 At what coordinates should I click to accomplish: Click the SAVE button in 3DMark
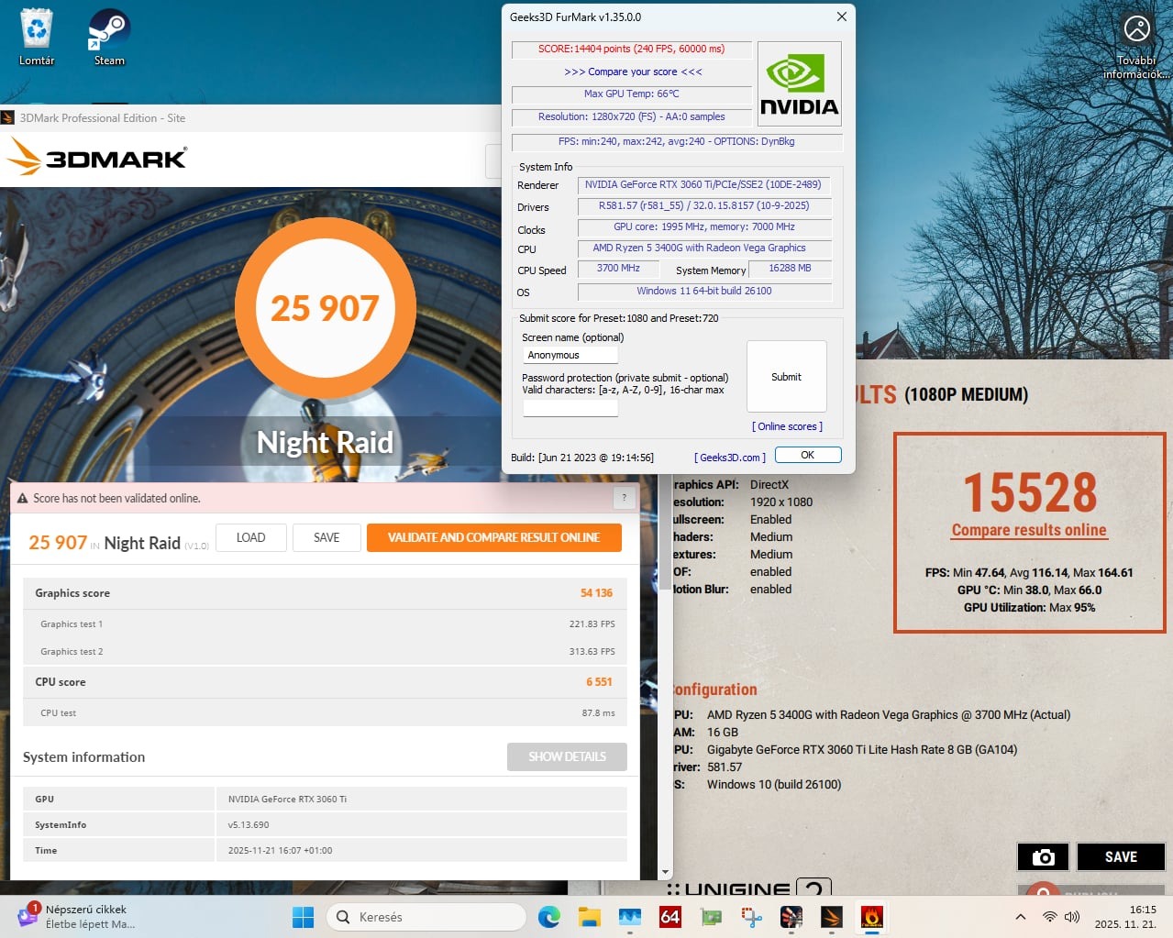pos(326,537)
